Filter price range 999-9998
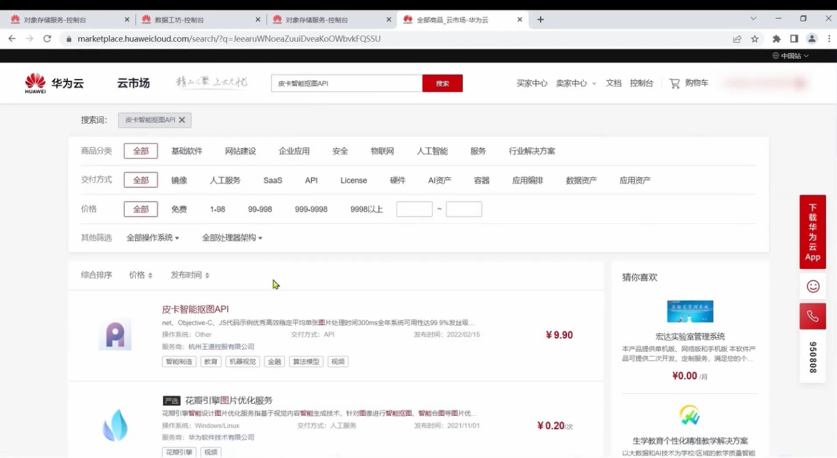 point(311,209)
